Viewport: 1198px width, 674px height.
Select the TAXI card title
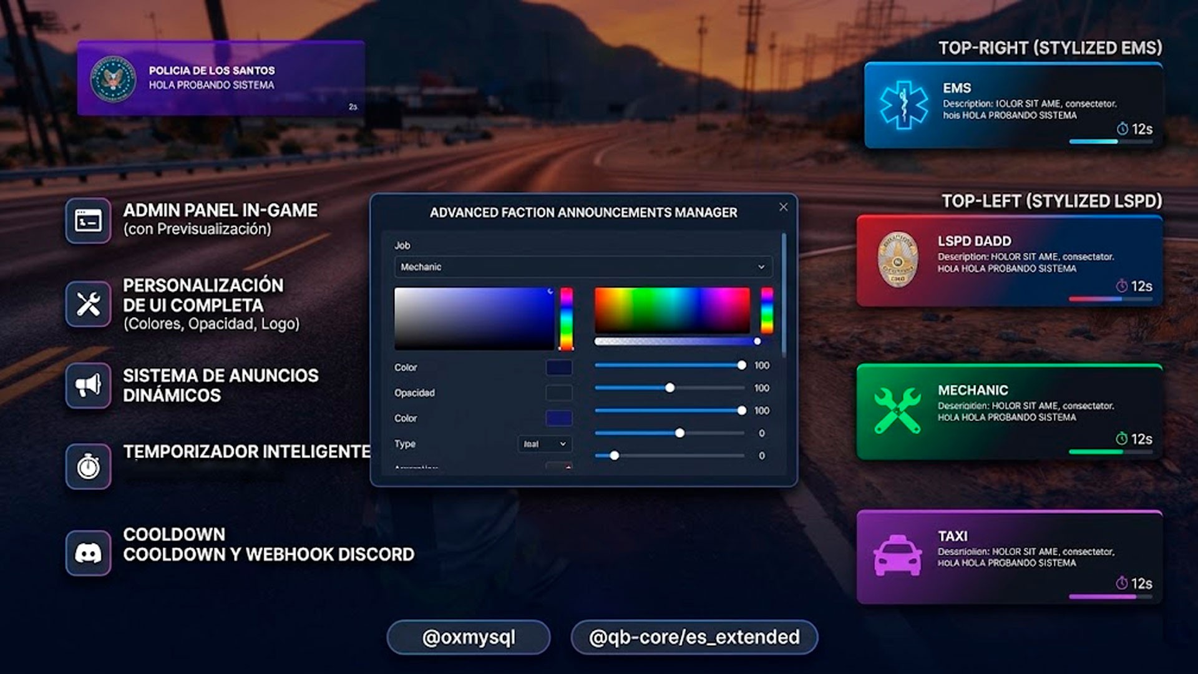pyautogui.click(x=953, y=536)
